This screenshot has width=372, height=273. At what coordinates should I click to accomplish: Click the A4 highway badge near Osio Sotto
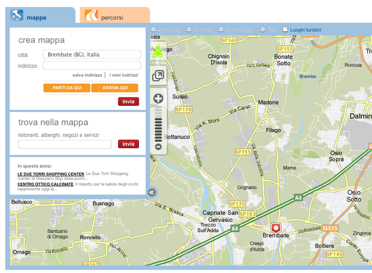coord(298,198)
